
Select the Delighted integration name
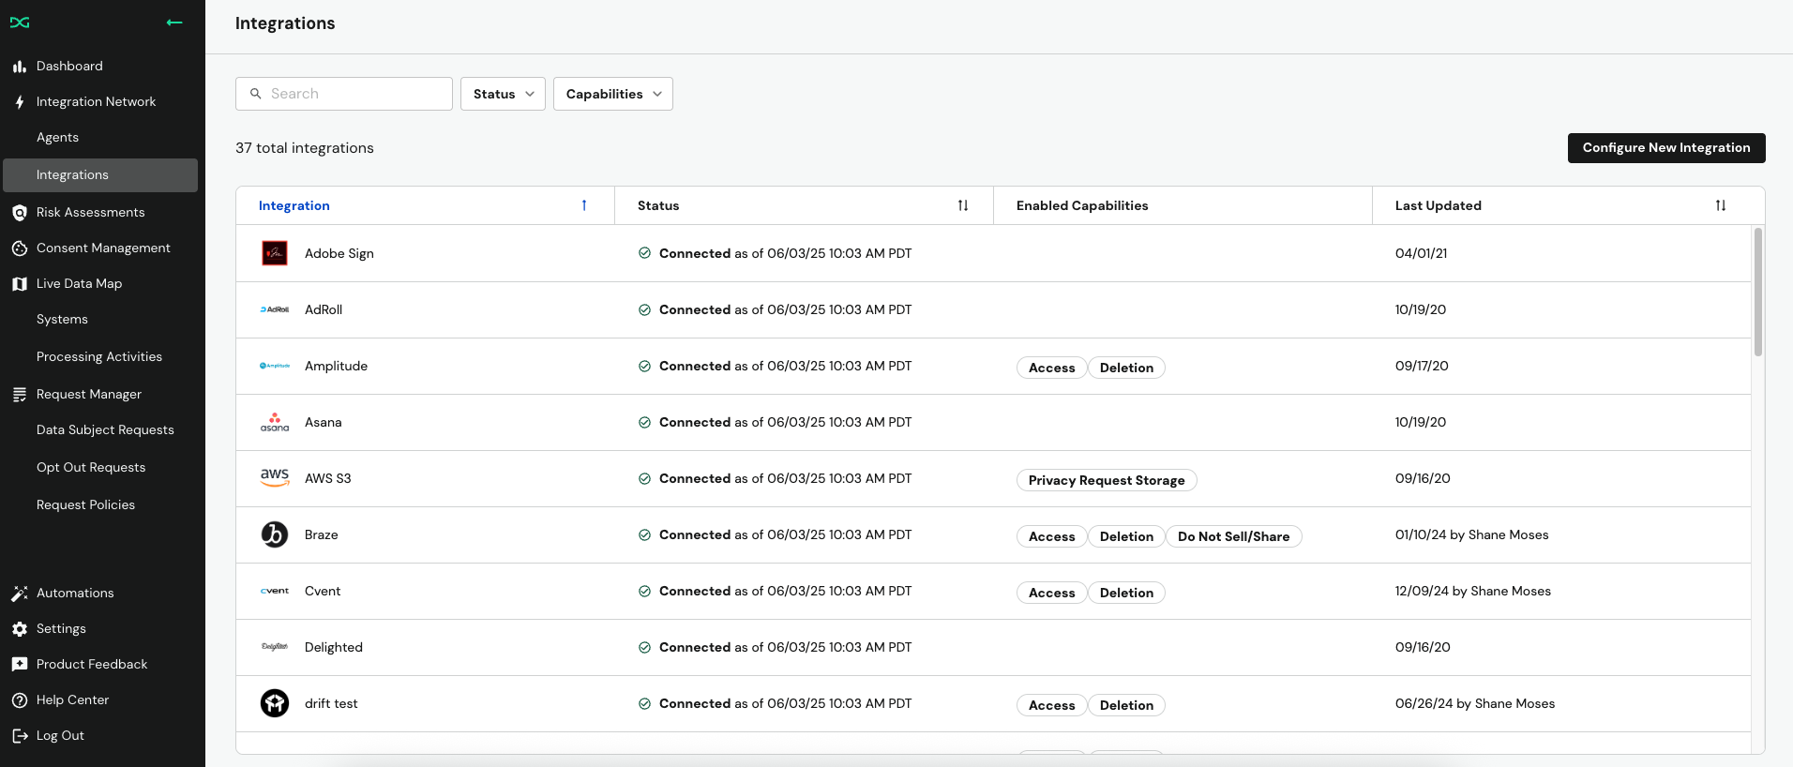click(x=334, y=647)
